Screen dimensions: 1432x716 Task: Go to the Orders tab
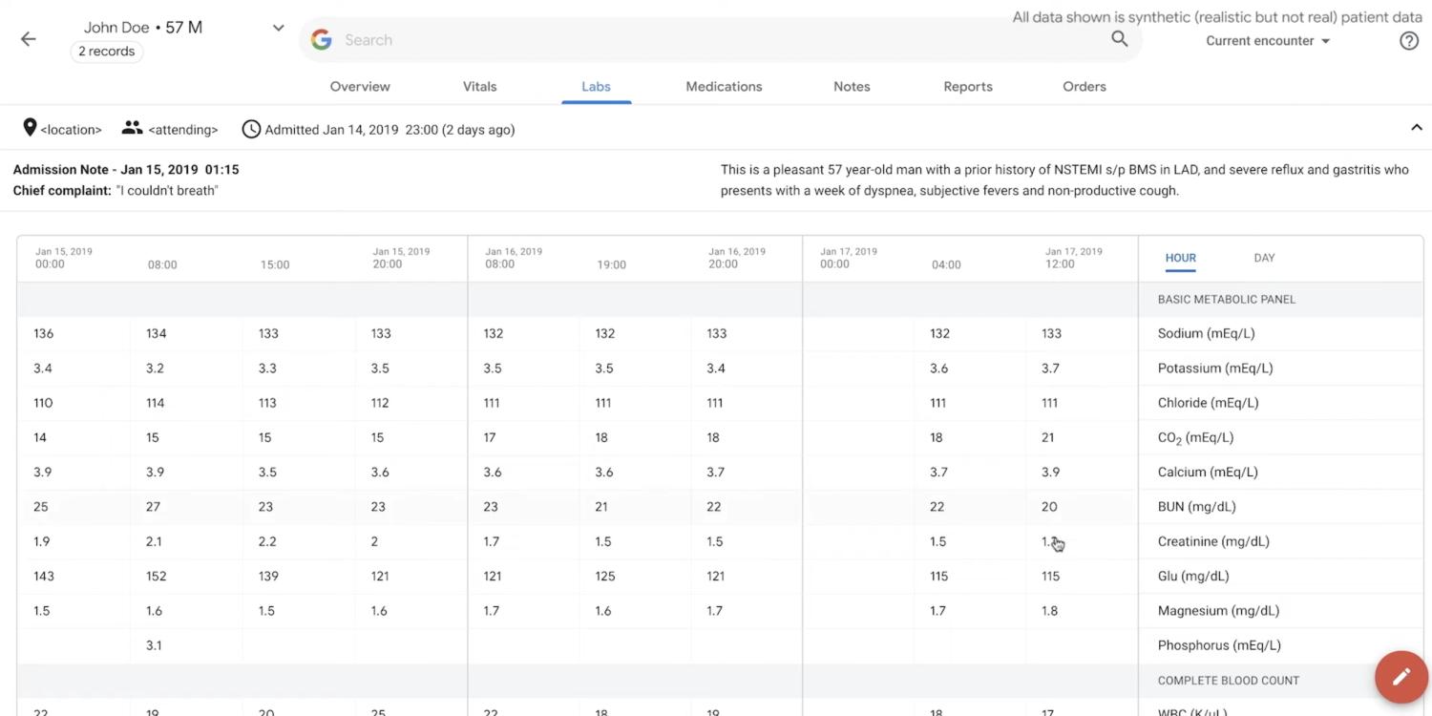click(1084, 86)
